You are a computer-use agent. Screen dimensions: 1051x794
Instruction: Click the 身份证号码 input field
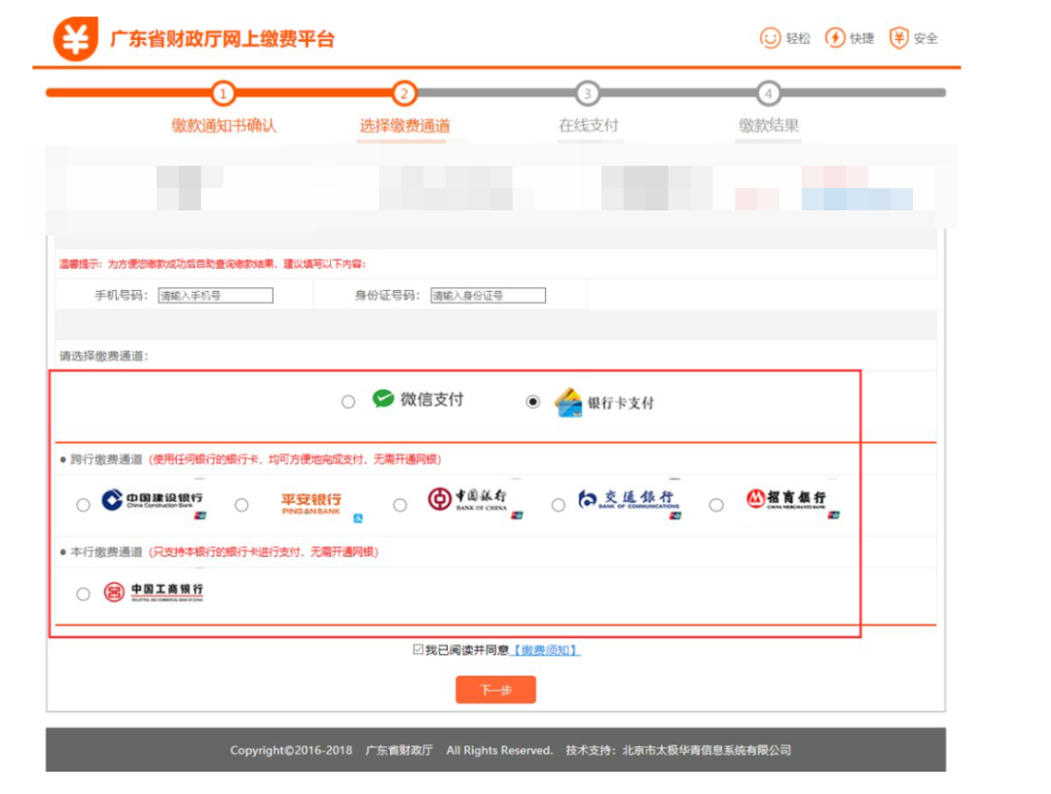[x=488, y=296]
